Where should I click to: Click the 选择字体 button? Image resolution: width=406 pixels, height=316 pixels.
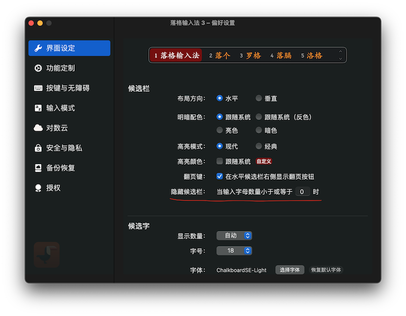[x=290, y=270]
